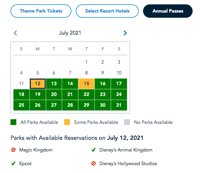Click the checkmark beside Disney's Animal Kingdom
The width and height of the screenshot is (220, 173).
[x=94, y=150]
